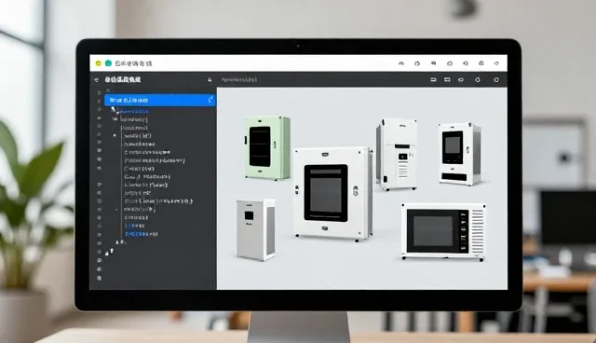Open the white kiosk thumbnail at top right
The height and width of the screenshot is (343, 596).
(x=459, y=154)
